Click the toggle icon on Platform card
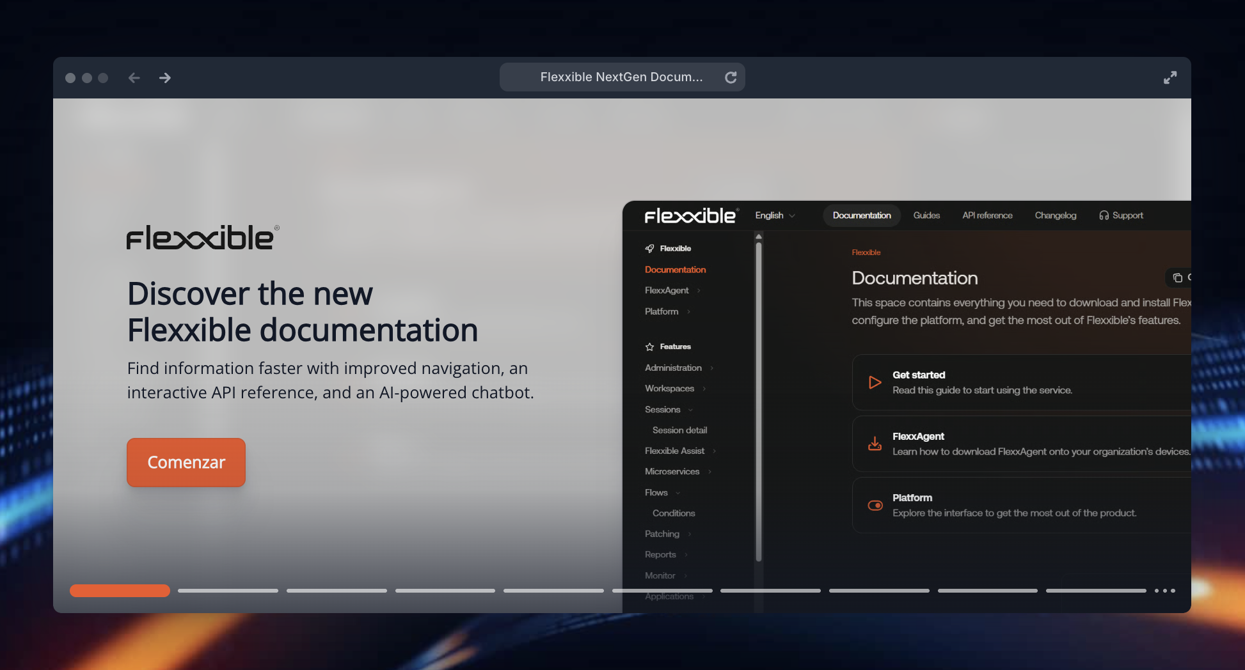1245x670 pixels. (875, 505)
